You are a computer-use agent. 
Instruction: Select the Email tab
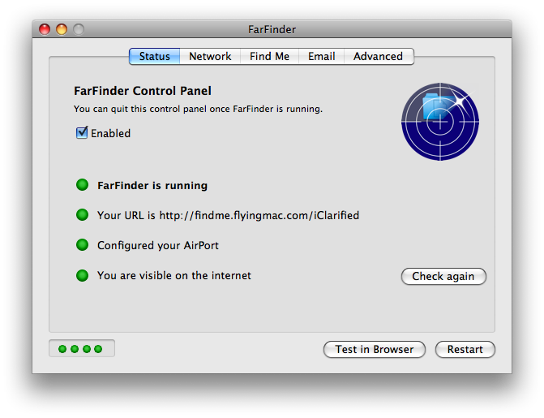pos(322,56)
